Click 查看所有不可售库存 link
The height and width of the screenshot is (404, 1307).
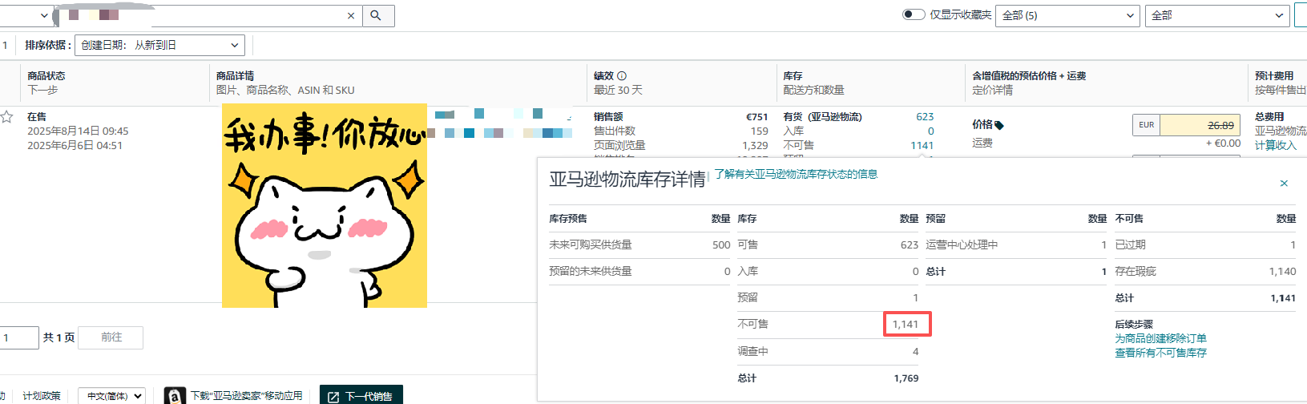pos(1160,353)
